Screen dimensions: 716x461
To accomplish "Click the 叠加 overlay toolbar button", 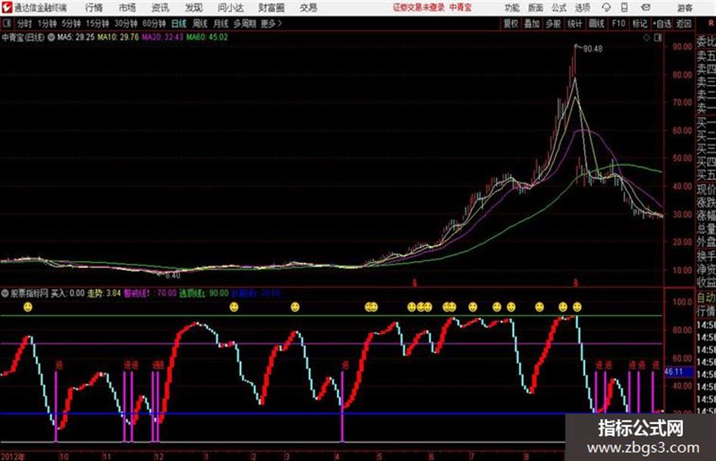I will pyautogui.click(x=532, y=23).
